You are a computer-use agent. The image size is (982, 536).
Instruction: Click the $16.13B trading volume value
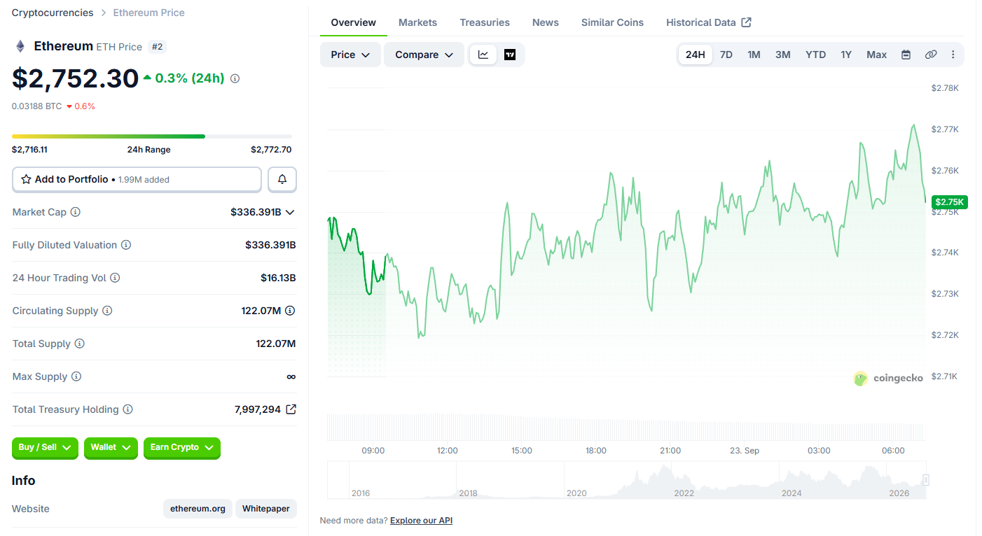278,278
